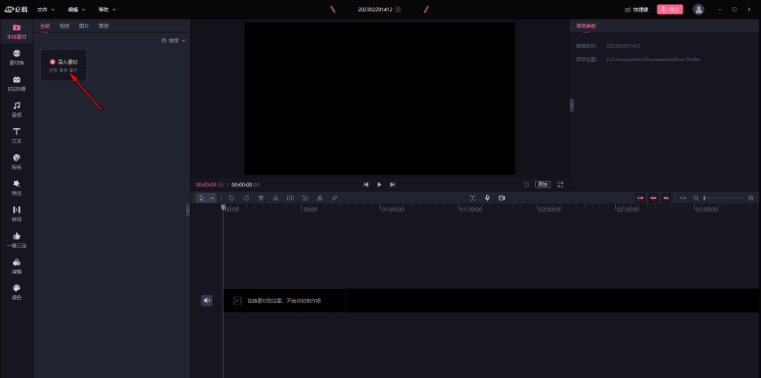Open the 贴纸 stickers panel in sidebar

tap(16, 160)
